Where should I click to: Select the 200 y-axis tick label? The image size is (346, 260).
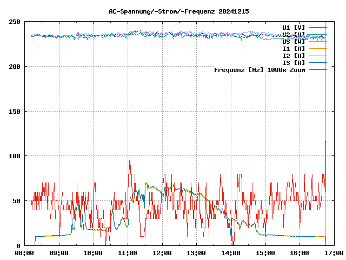coord(15,67)
